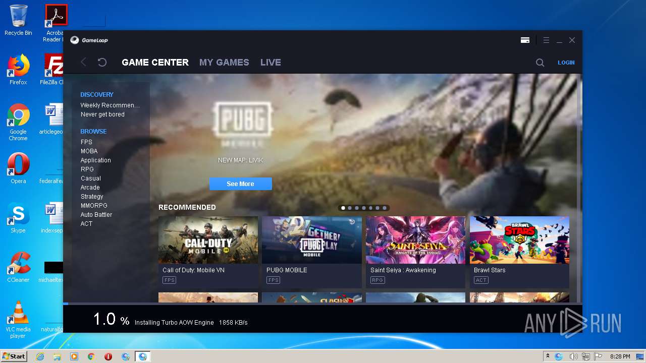Click the Turbo AOW Engine install progress bar
Image resolution: width=646 pixels, height=363 pixels.
click(322, 304)
